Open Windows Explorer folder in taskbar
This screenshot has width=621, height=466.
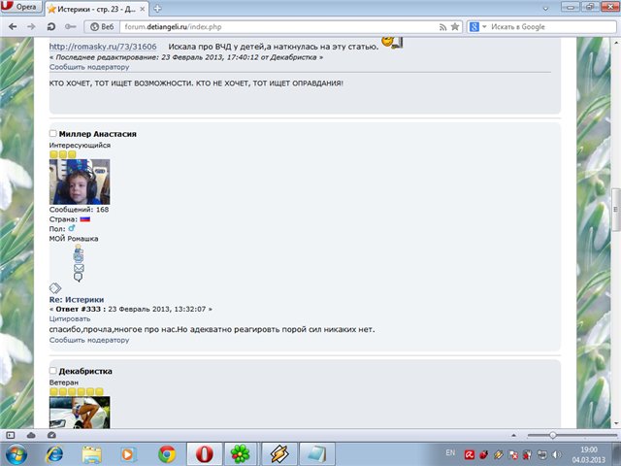(91, 454)
